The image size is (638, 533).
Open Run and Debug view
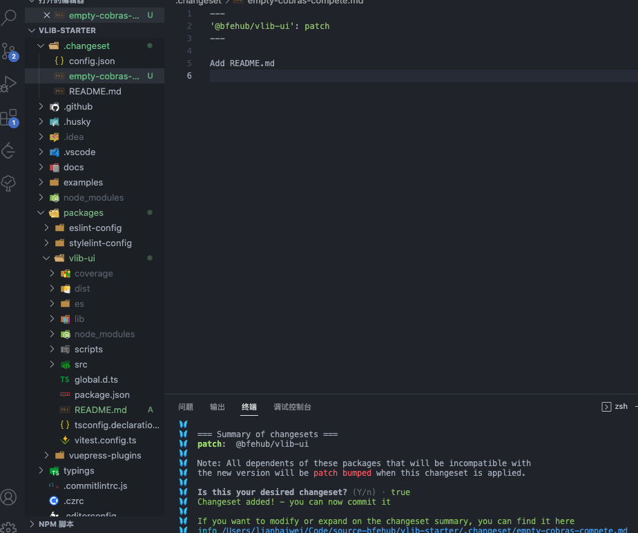click(9, 85)
